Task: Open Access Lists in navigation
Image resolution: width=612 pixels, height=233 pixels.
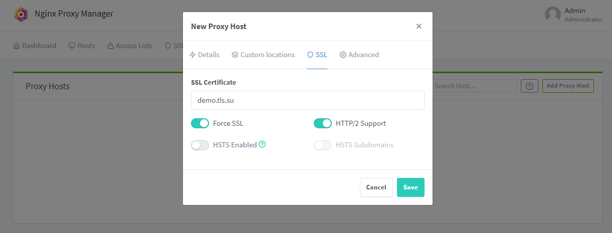Action: point(130,46)
